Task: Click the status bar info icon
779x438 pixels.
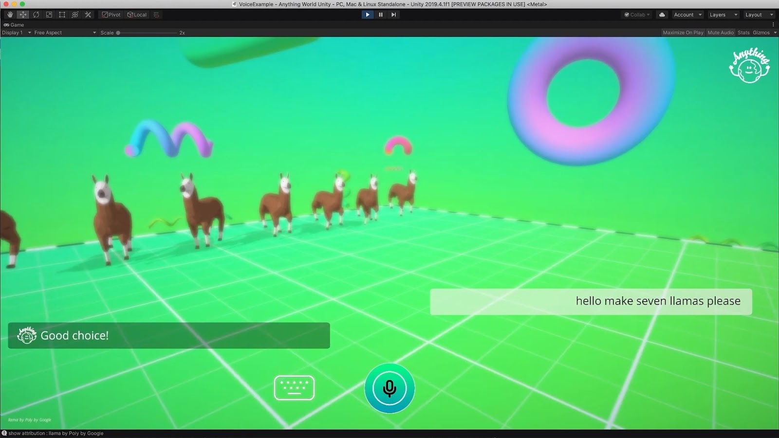Action: click(4, 433)
